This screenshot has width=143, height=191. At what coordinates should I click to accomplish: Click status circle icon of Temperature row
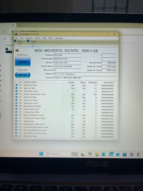(x=16, y=121)
